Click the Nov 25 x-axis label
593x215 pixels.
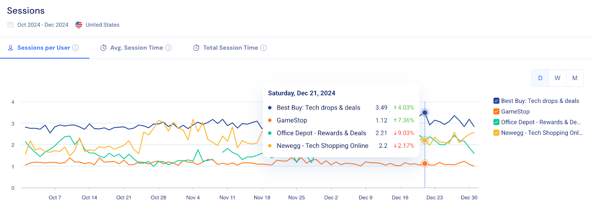click(x=296, y=198)
